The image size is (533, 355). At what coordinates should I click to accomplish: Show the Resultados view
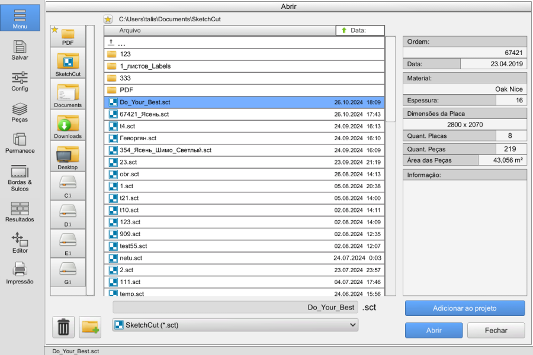point(20,212)
